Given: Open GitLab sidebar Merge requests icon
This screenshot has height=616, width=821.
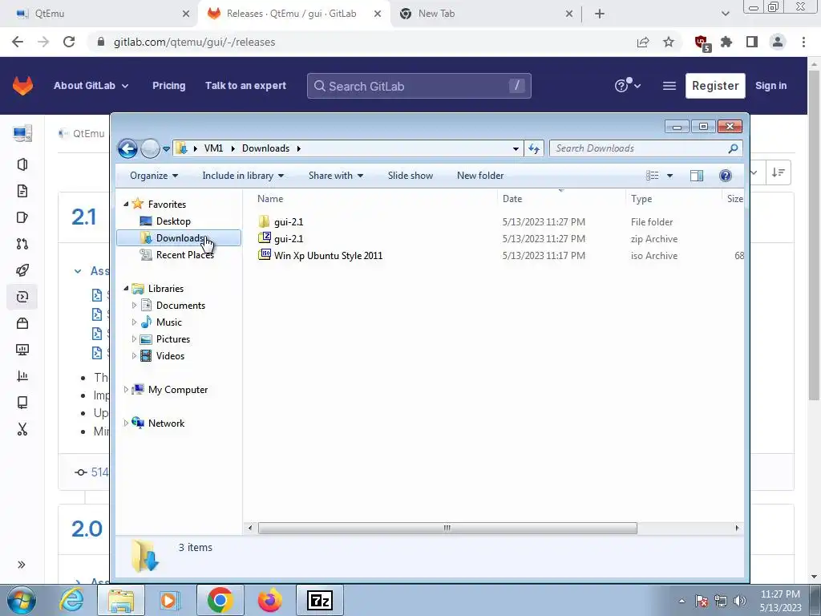Looking at the screenshot, I should (x=22, y=244).
